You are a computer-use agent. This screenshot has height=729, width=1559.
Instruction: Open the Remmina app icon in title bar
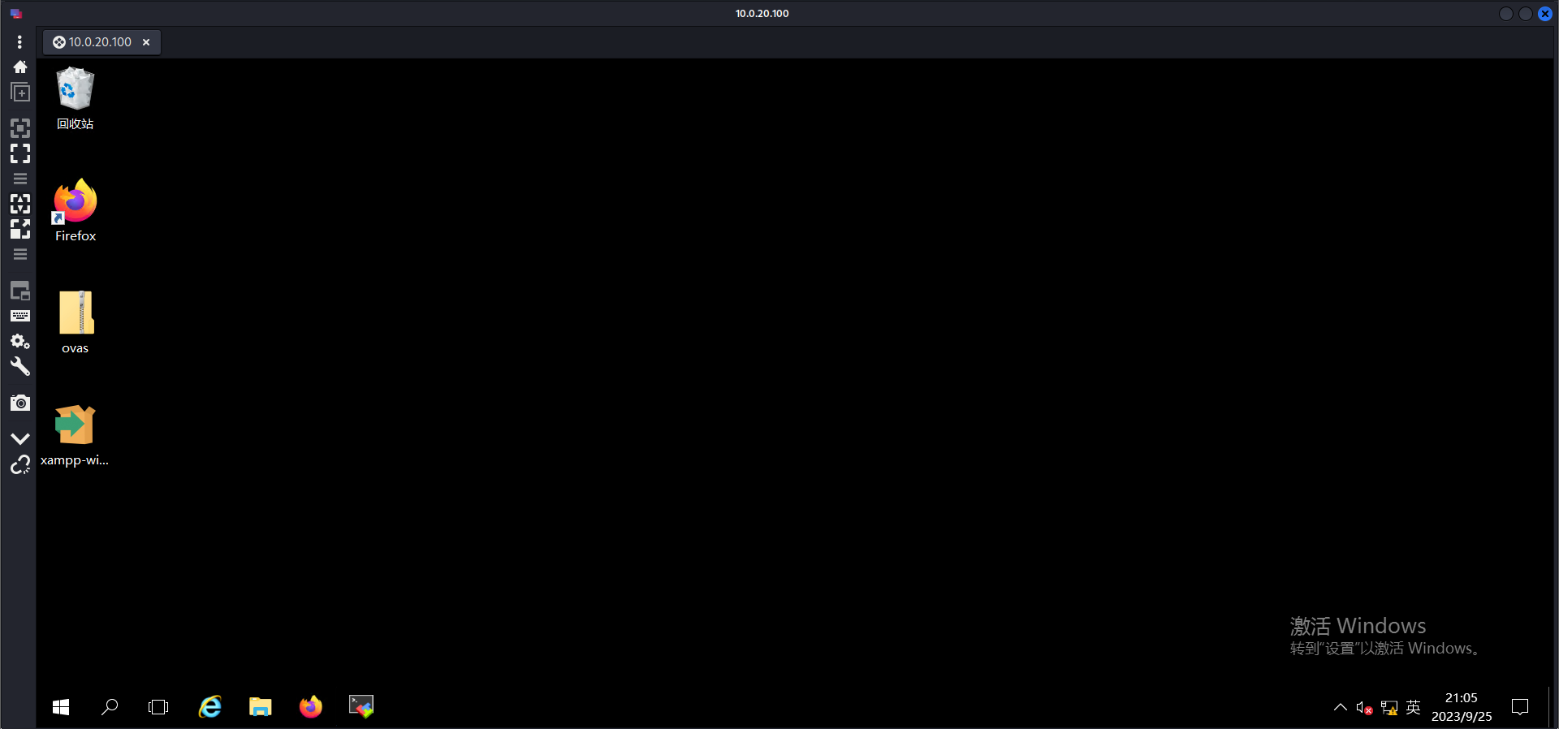(15, 14)
